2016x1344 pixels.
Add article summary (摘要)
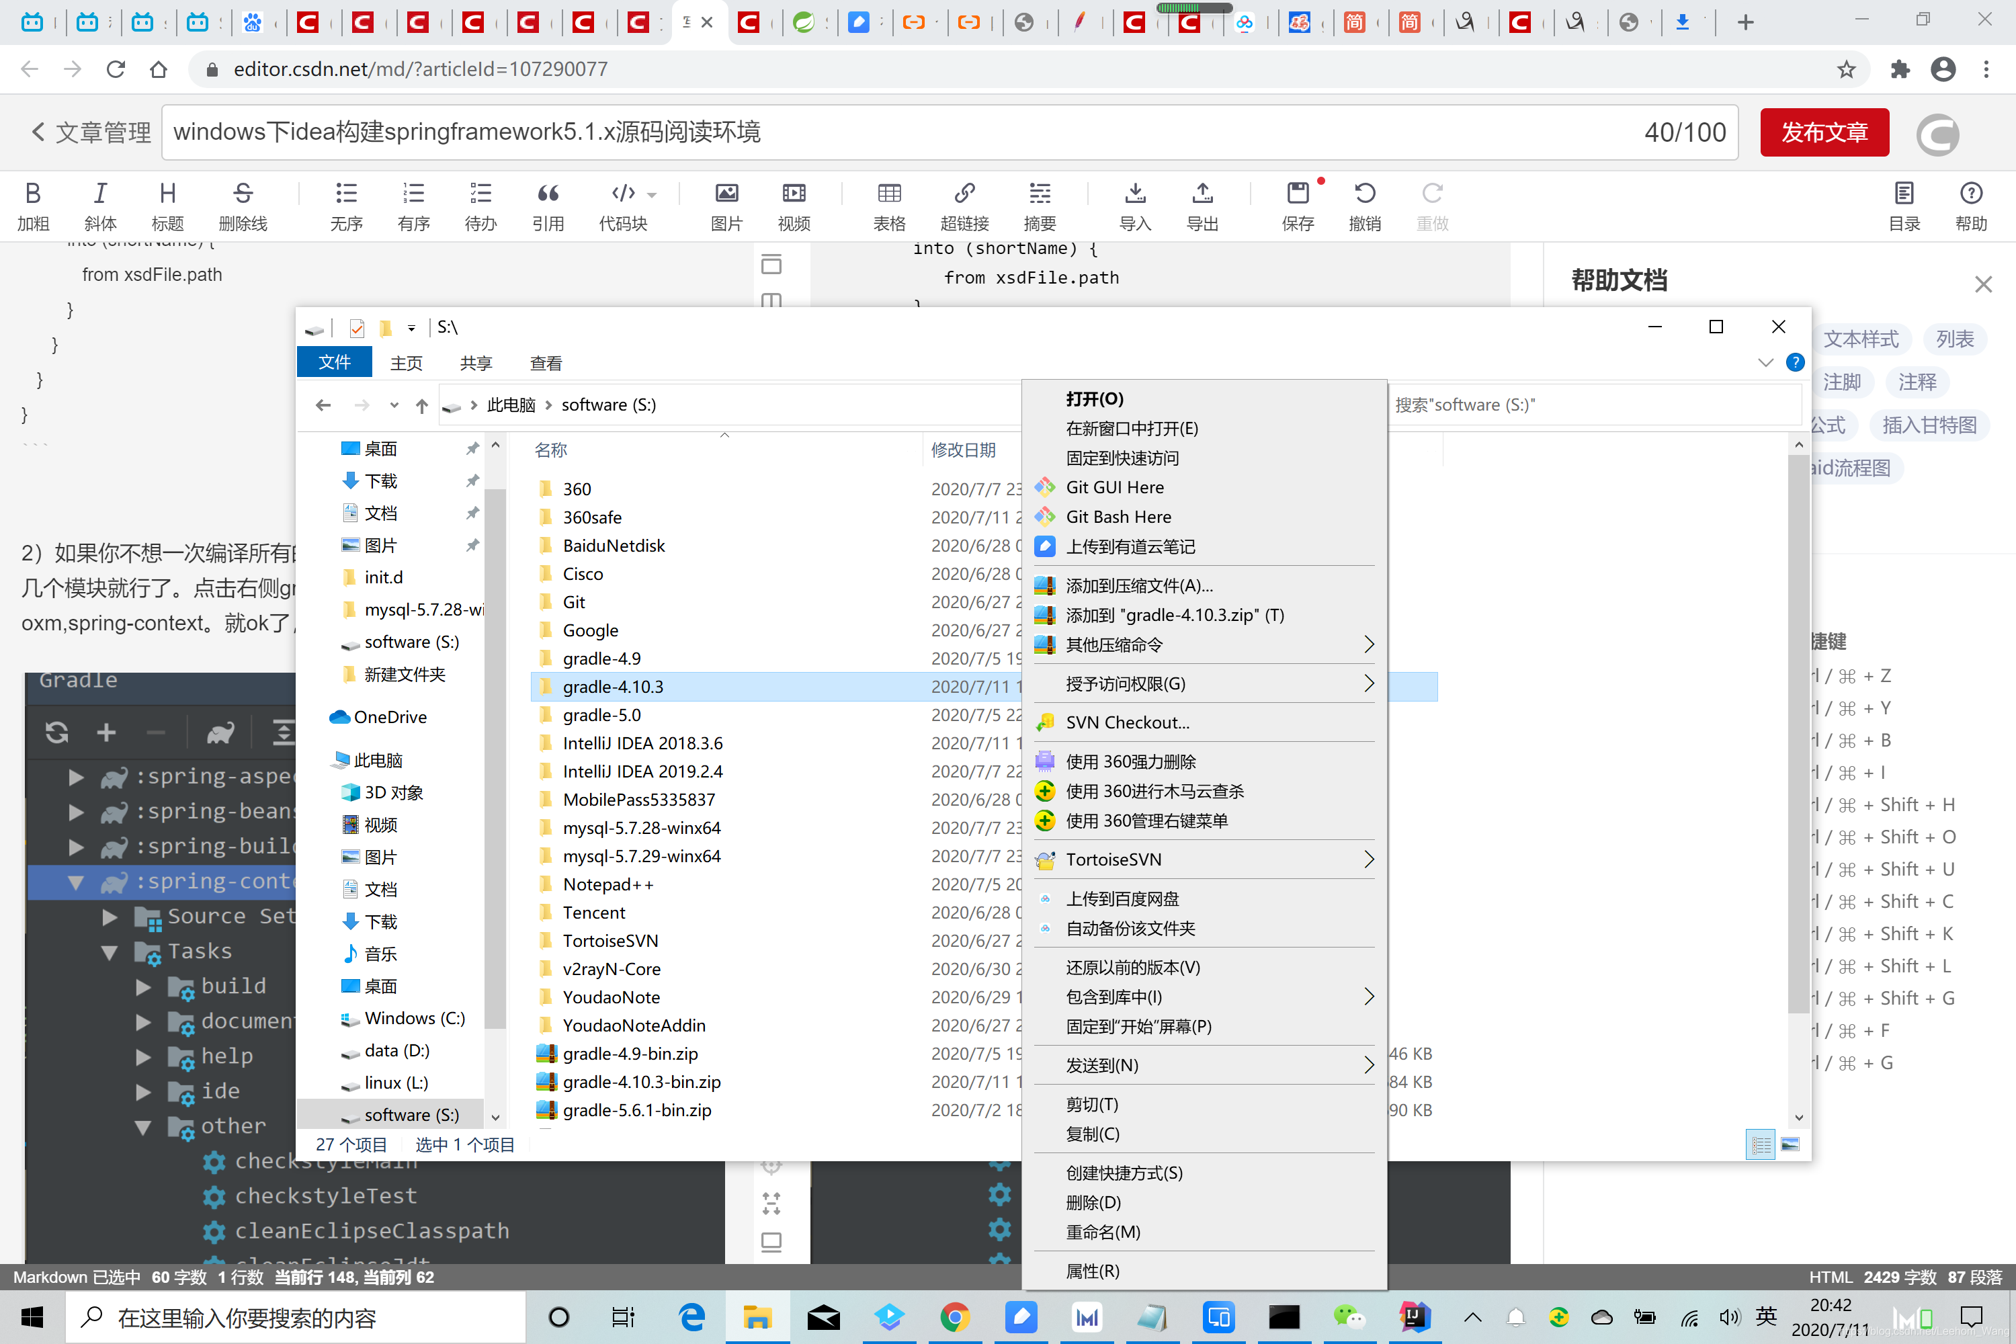(1040, 206)
